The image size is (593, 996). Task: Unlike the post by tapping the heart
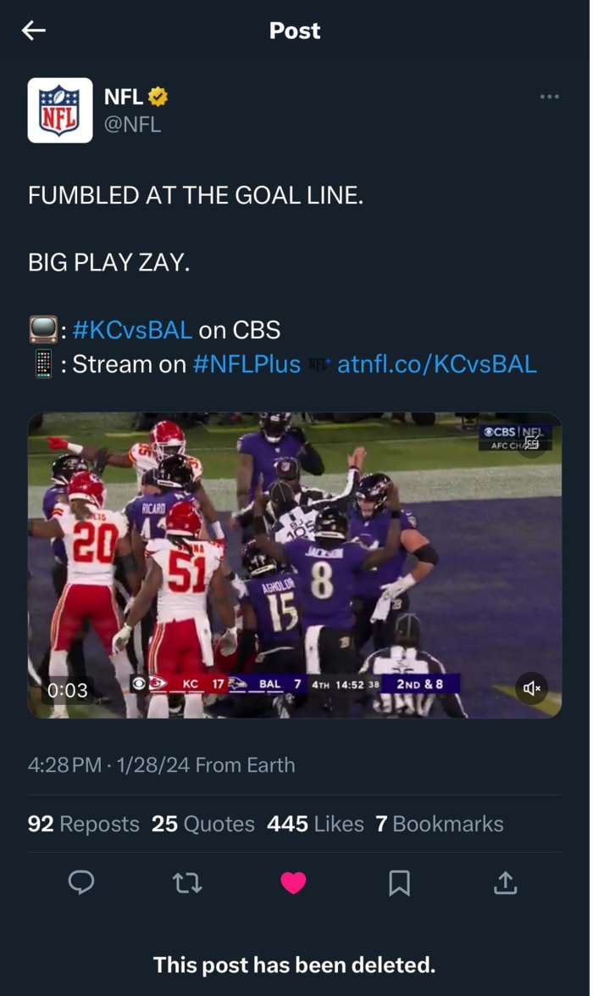coord(292,883)
